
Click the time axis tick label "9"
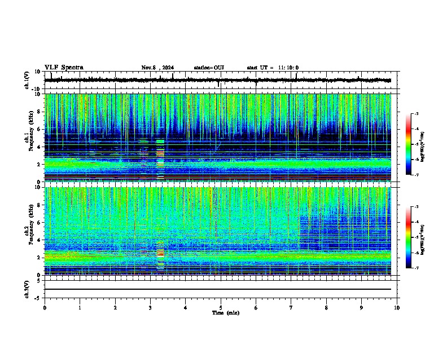tap(361, 308)
